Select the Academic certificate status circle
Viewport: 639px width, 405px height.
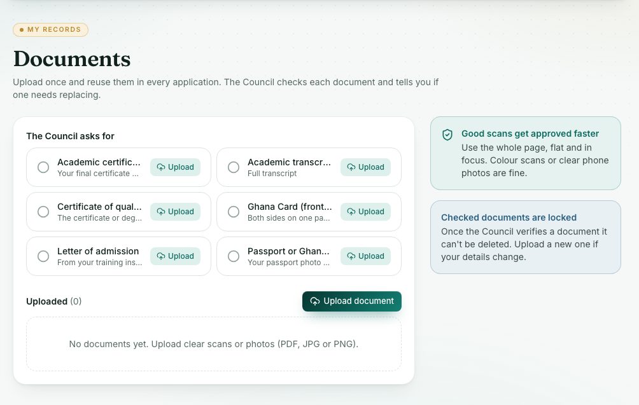coord(43,167)
